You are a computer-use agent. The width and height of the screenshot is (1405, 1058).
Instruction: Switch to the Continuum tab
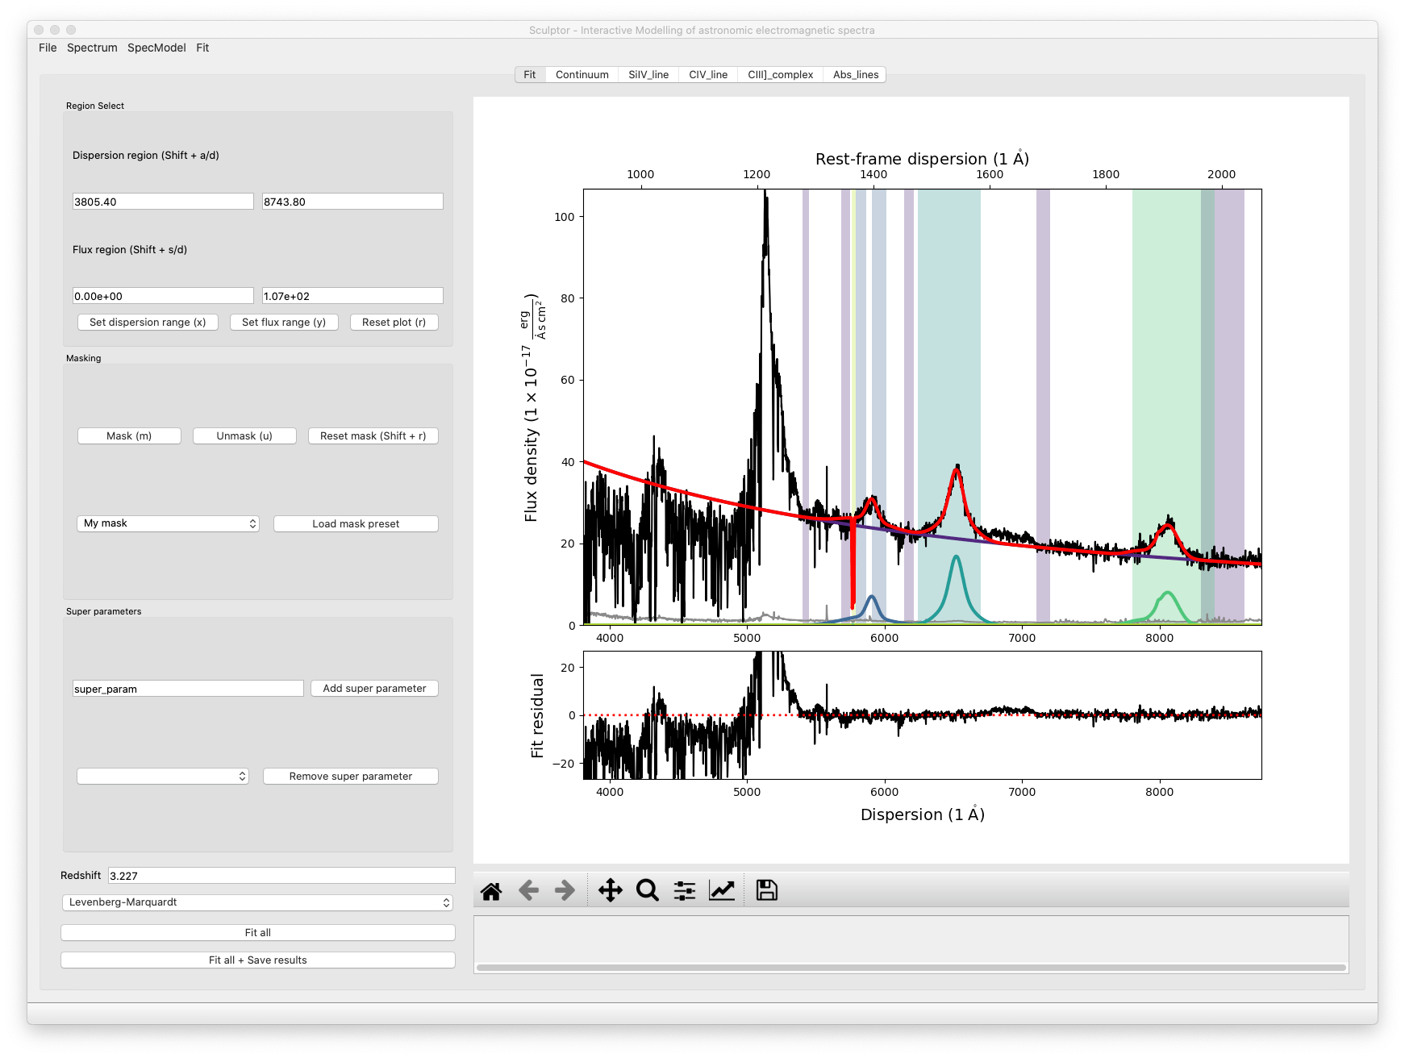(x=582, y=75)
